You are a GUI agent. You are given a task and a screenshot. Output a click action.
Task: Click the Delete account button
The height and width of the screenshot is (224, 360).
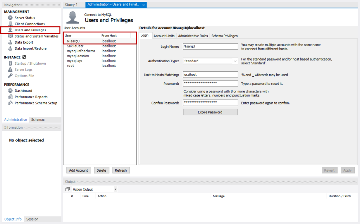click(101, 170)
